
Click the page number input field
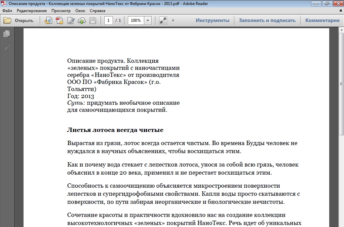(108, 20)
